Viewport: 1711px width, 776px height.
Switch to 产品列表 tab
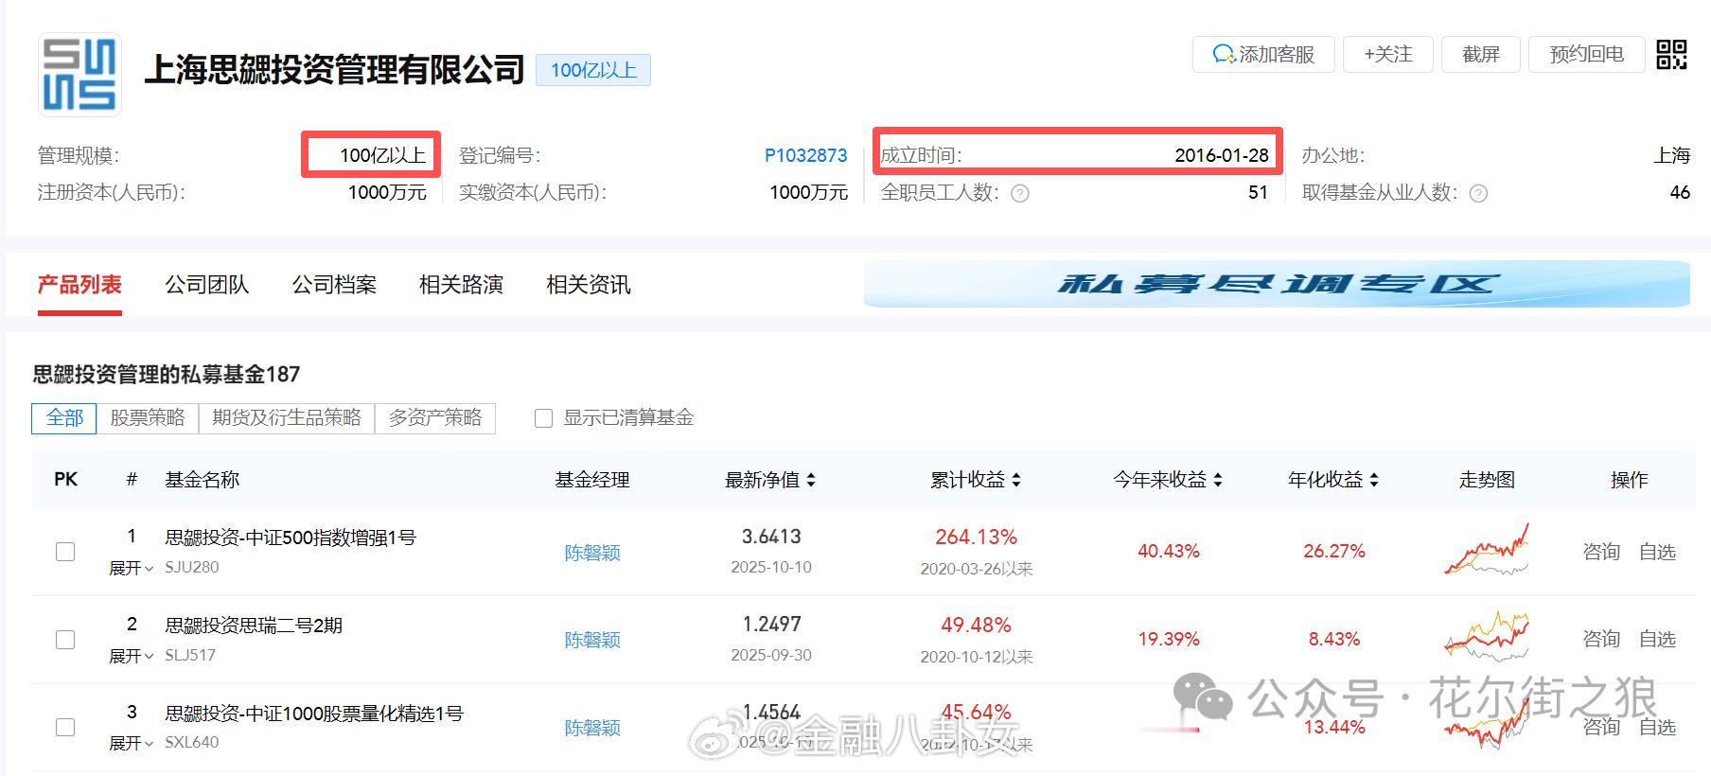pyautogui.click(x=79, y=285)
